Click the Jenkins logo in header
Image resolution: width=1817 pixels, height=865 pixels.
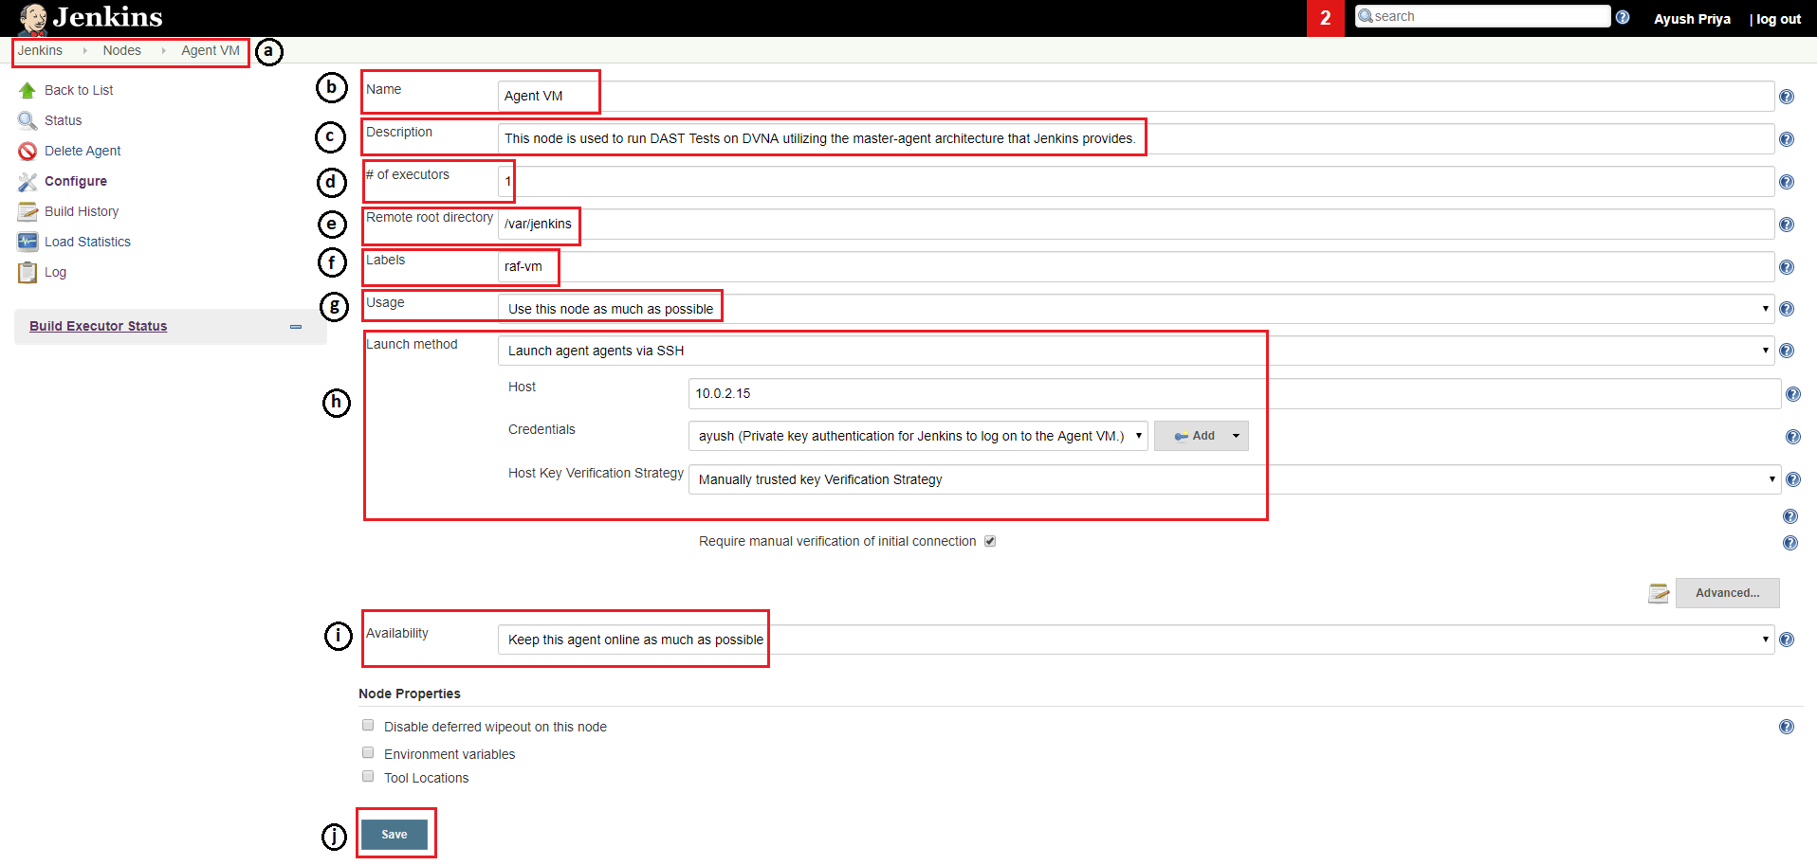coord(91,17)
